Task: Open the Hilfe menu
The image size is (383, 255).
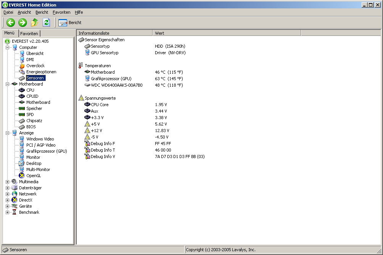Action: tap(79, 12)
